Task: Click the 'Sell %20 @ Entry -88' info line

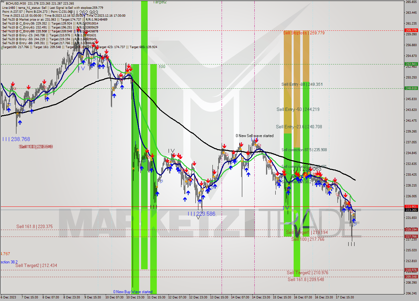Action: (x=49, y=43)
